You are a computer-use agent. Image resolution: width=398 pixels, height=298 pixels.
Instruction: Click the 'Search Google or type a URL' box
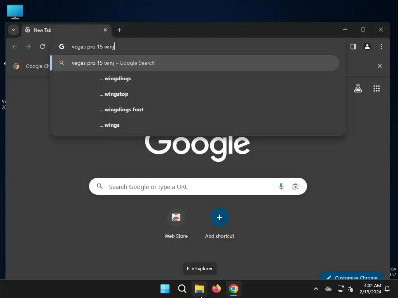click(198, 187)
